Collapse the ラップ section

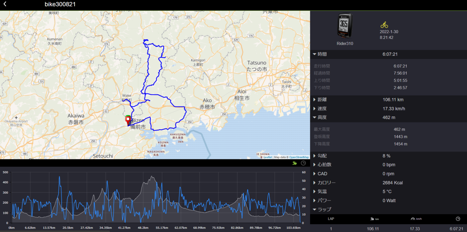(x=314, y=209)
